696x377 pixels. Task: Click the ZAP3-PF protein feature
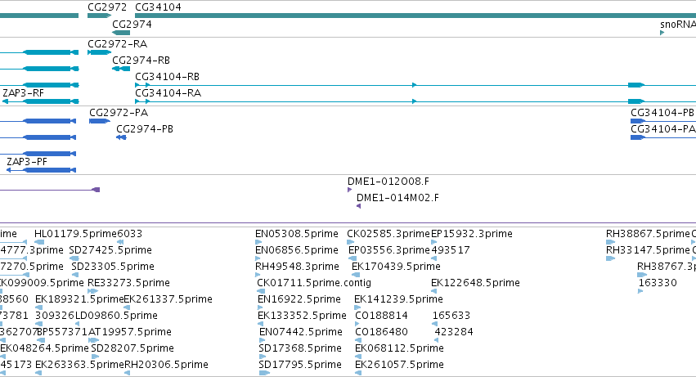point(41,170)
